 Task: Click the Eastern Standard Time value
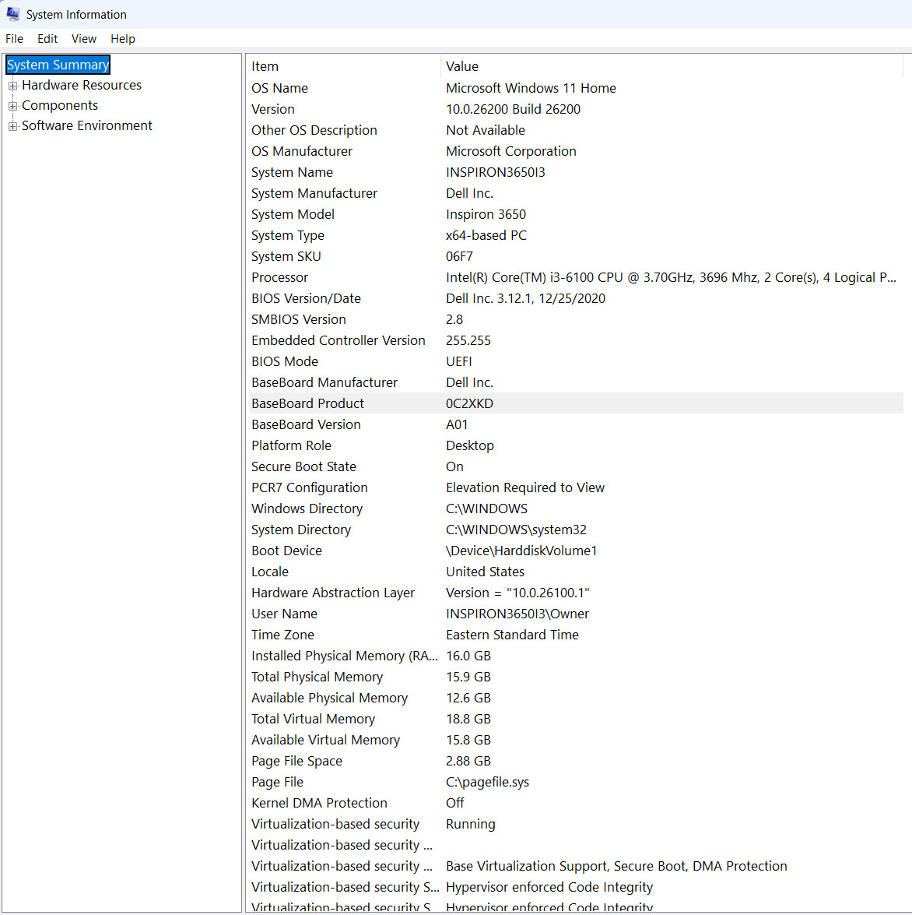click(x=513, y=635)
